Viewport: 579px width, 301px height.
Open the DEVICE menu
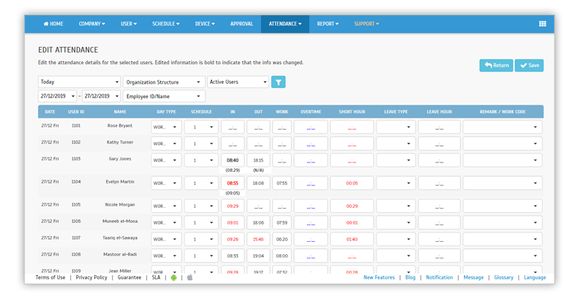205,24
